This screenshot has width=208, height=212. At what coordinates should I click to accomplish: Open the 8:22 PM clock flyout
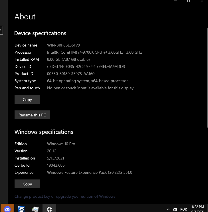198,208
